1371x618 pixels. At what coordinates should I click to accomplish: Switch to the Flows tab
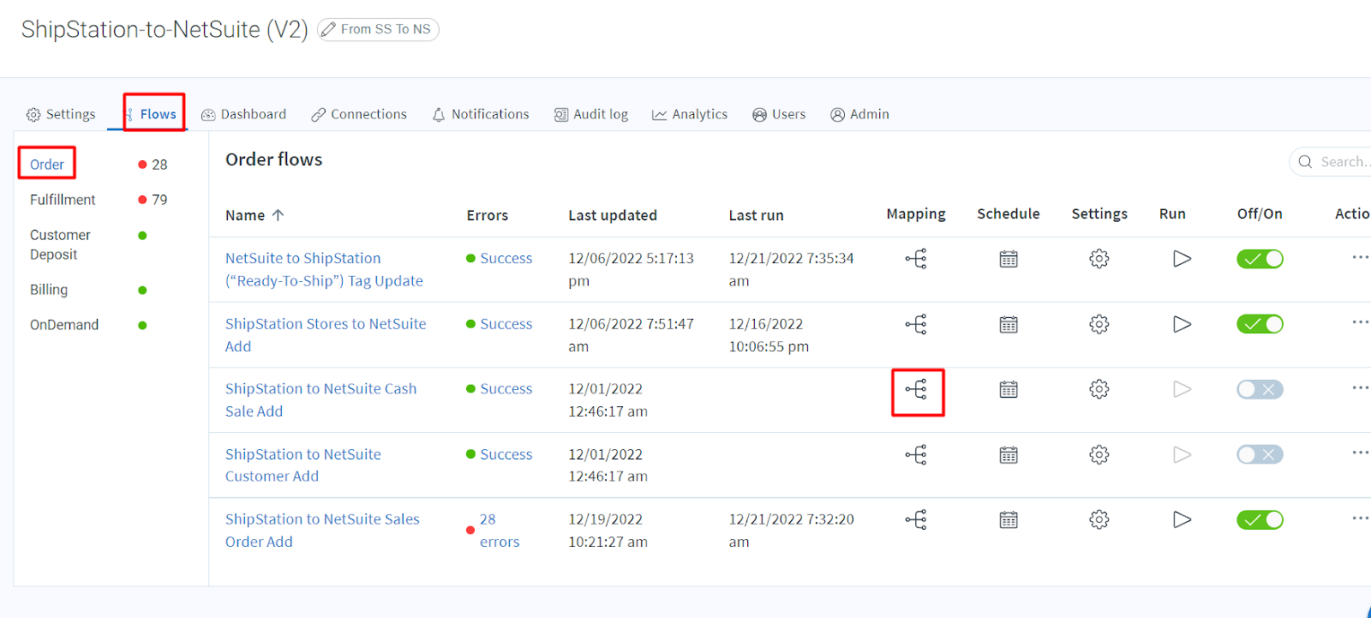pyautogui.click(x=151, y=114)
